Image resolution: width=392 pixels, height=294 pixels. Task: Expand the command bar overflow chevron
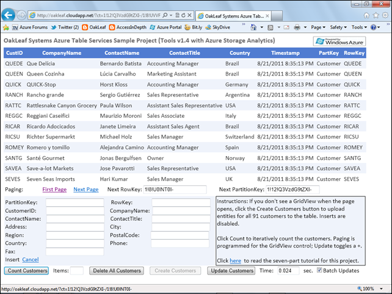(388, 24)
